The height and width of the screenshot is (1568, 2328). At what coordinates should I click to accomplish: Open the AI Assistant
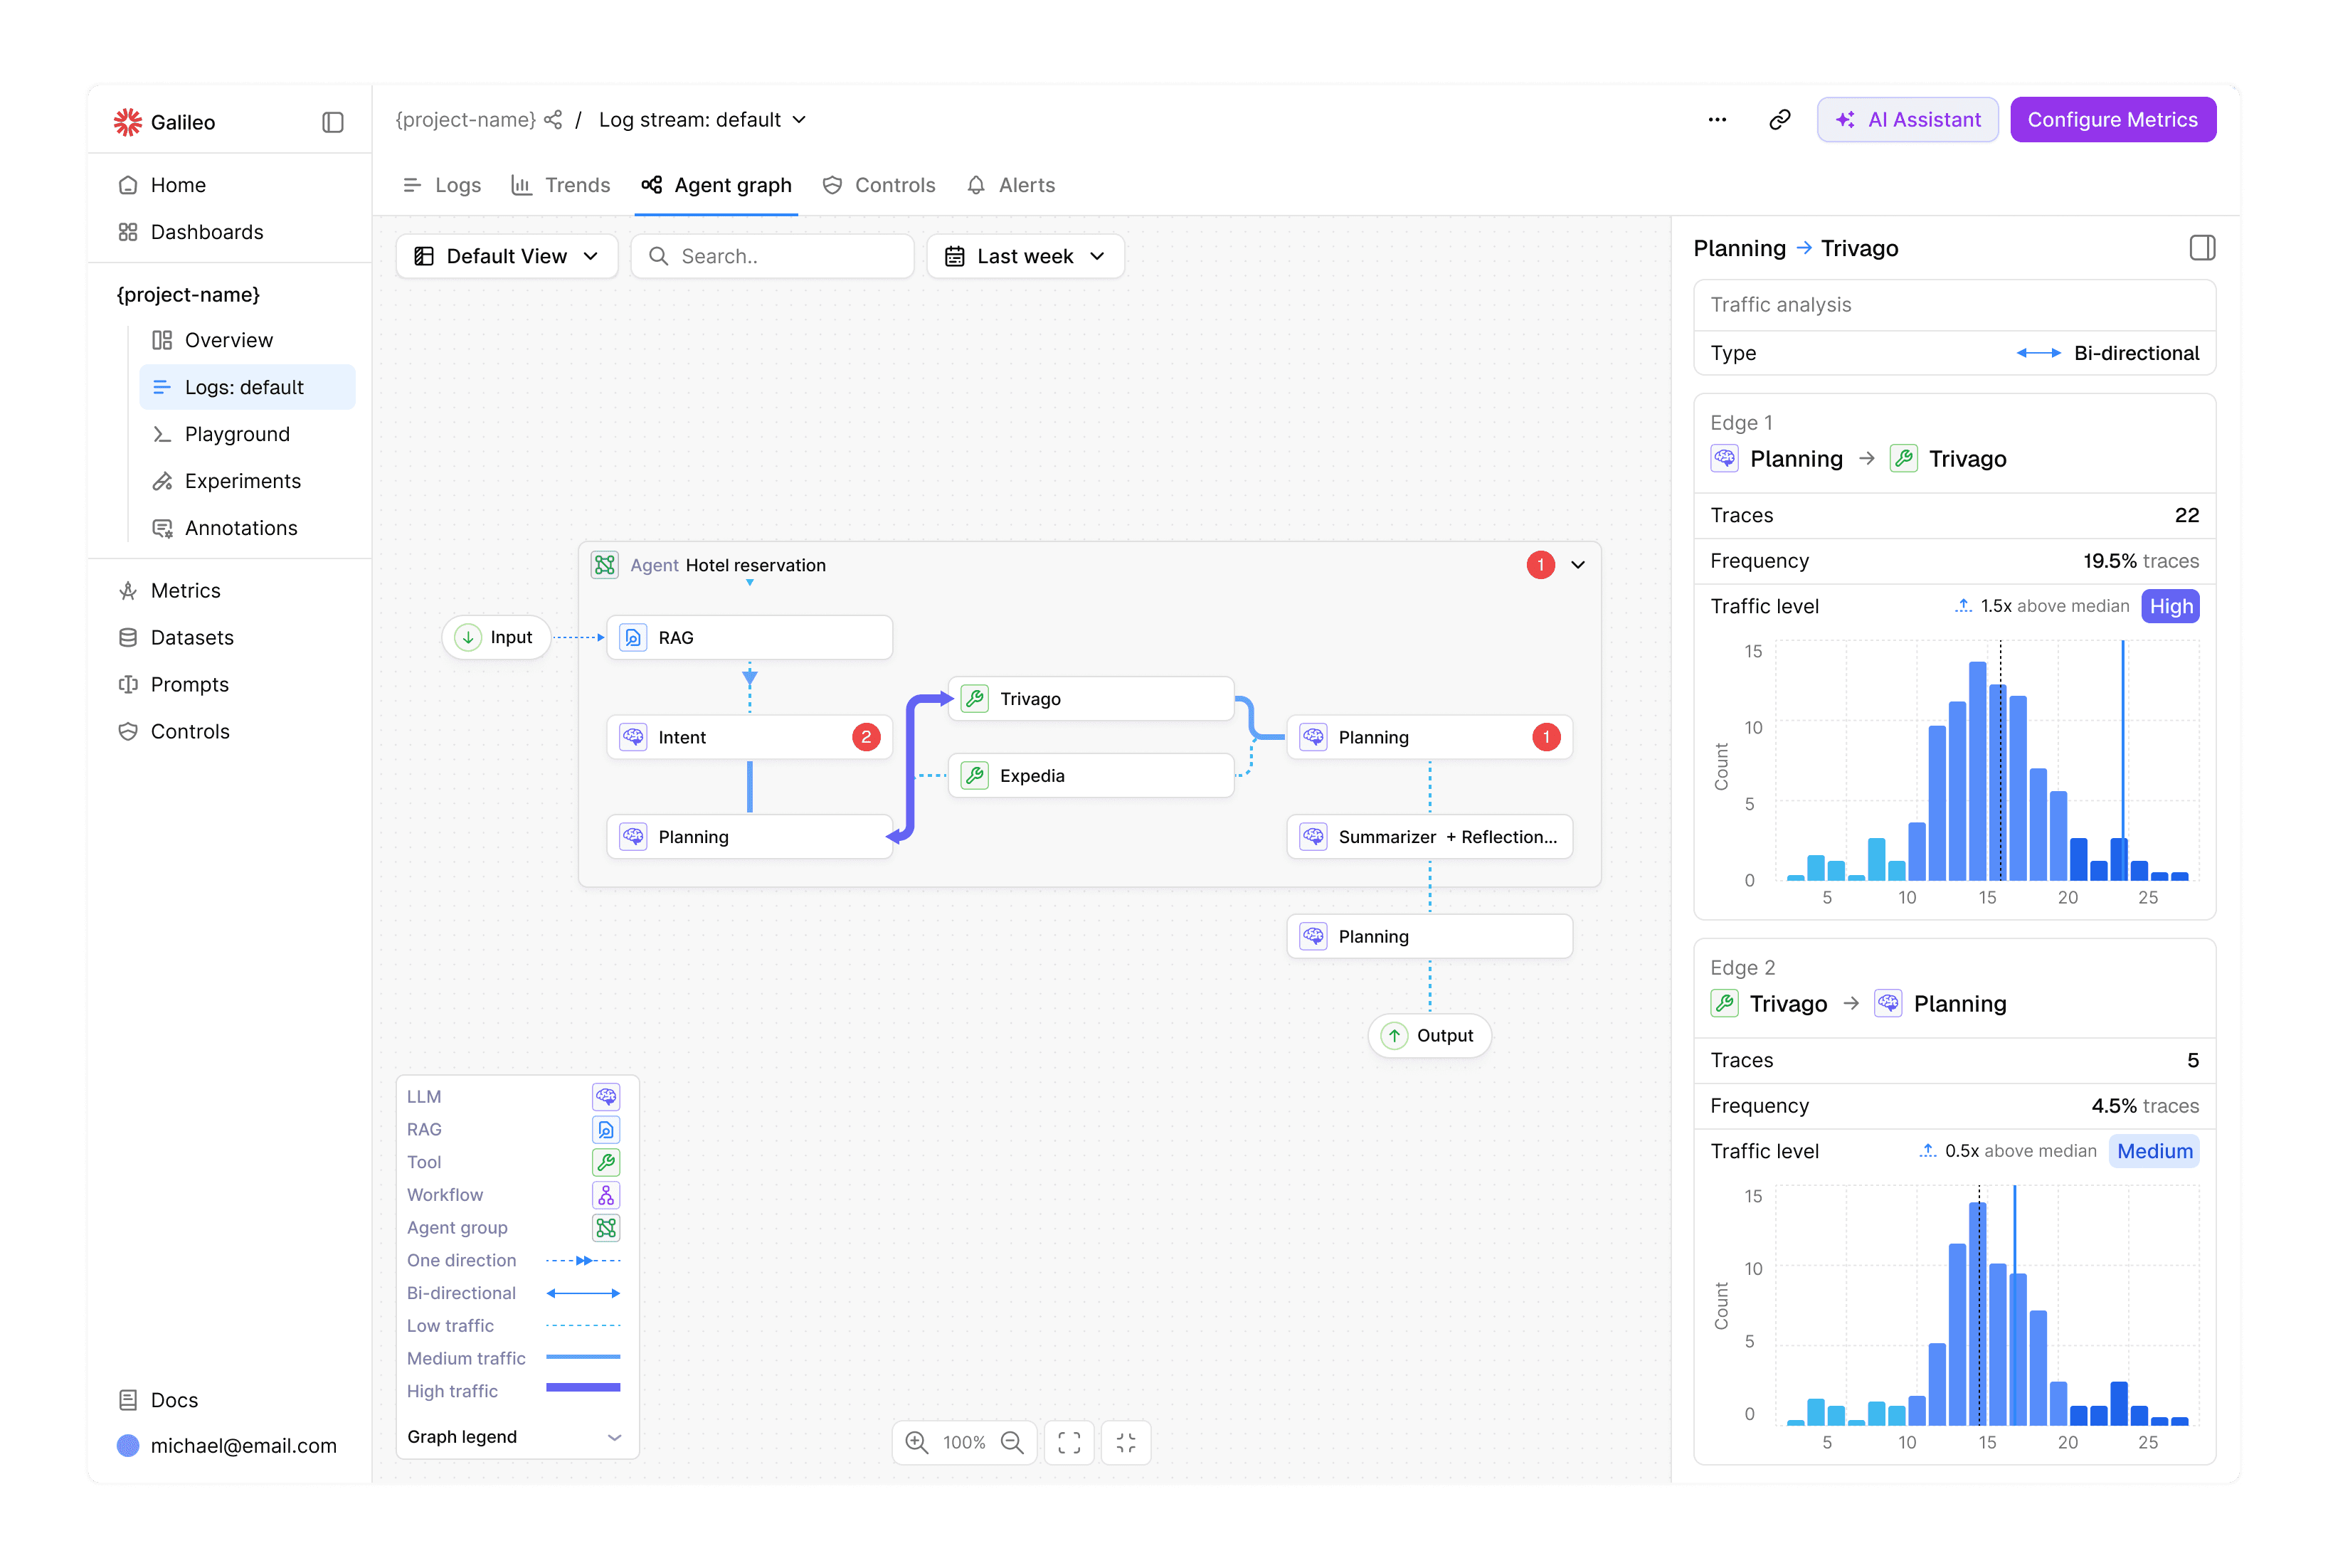click(x=1907, y=120)
